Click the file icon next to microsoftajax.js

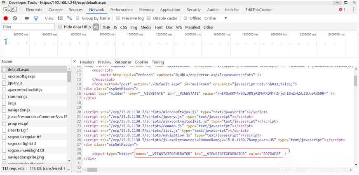[4, 76]
